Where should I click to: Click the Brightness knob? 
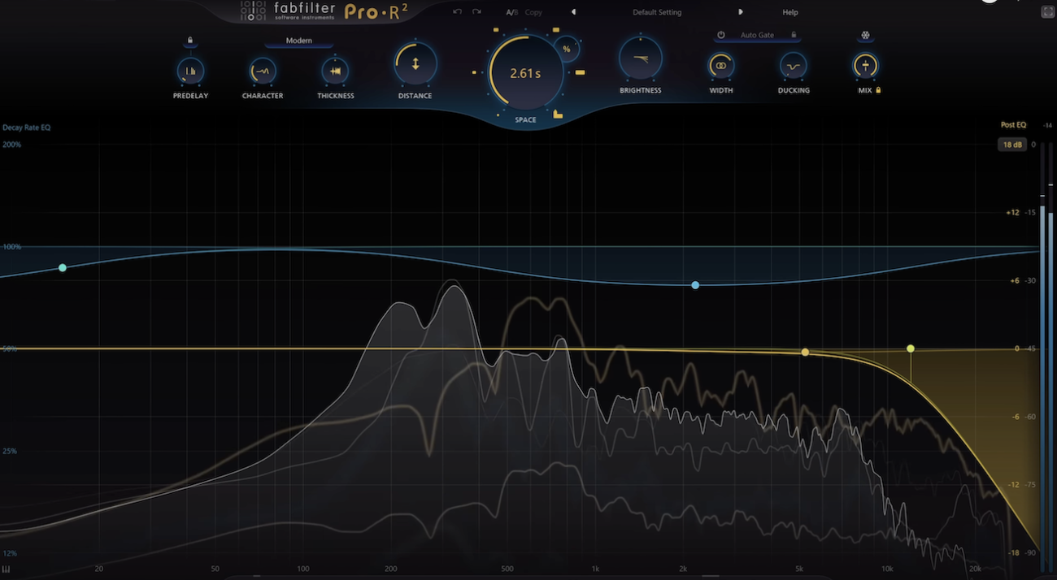click(640, 58)
